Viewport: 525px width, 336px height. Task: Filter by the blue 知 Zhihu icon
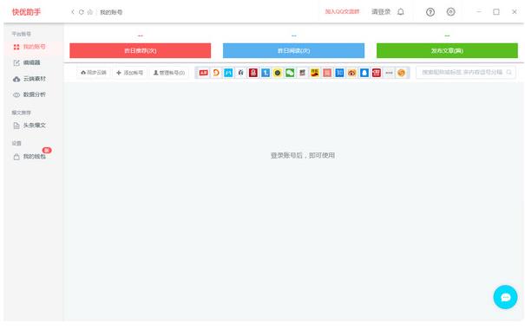tap(339, 73)
